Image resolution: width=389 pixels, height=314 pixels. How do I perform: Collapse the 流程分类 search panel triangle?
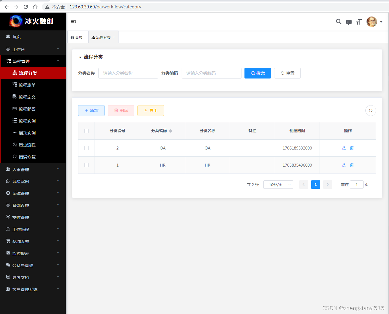click(x=80, y=57)
